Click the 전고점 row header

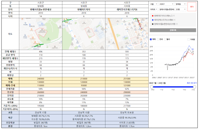pos(10,92)
